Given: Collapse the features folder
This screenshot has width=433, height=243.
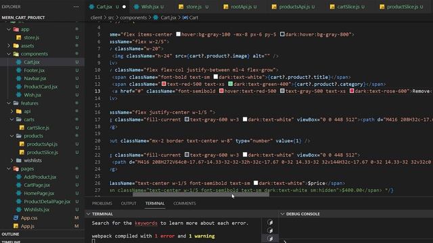Looking at the screenshot, I should click(9, 103).
